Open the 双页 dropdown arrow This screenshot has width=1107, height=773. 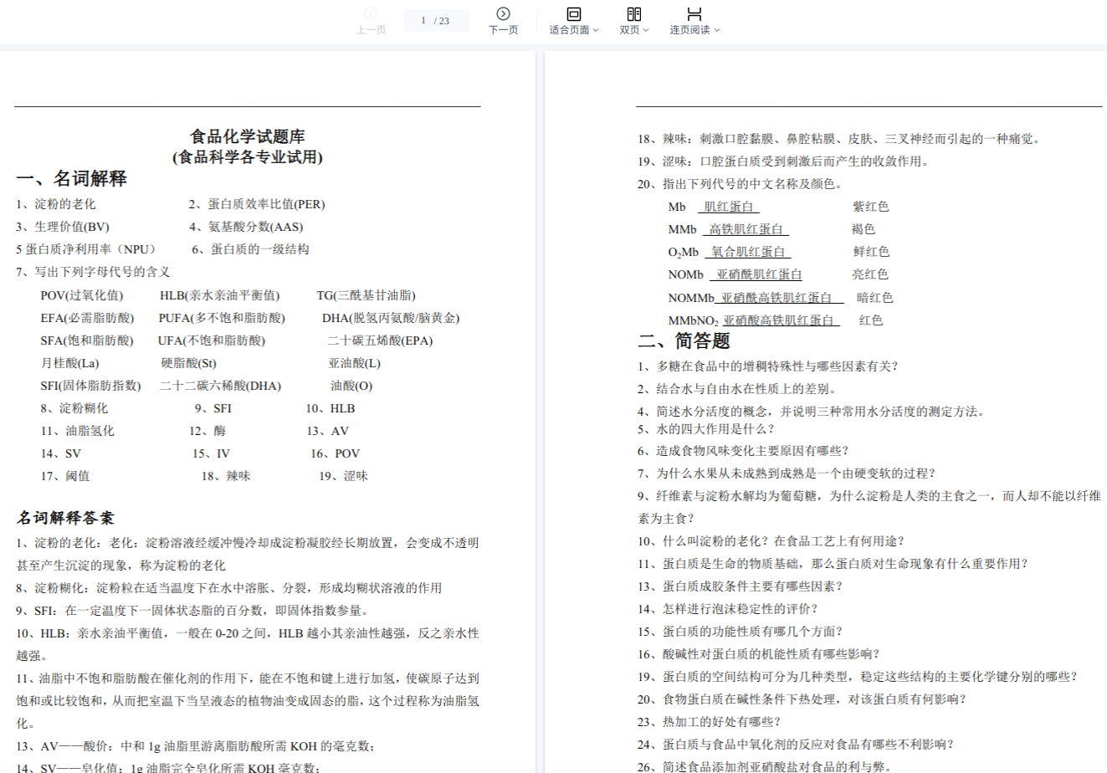[646, 30]
